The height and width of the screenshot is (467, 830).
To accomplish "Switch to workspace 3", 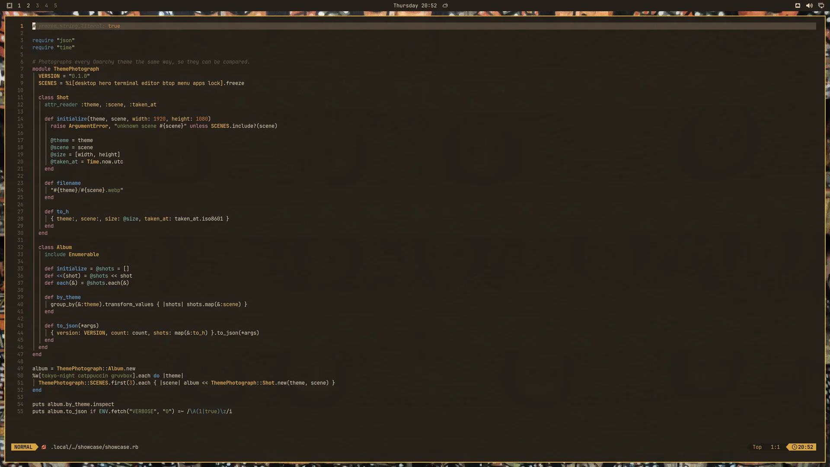I will pos(37,6).
